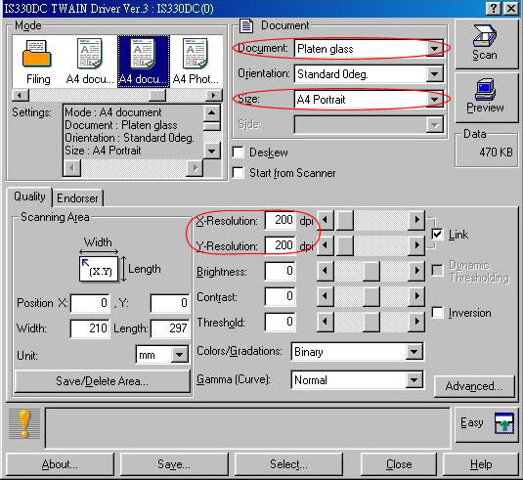
Task: Enable the Deskew checkbox
Action: 239,153
